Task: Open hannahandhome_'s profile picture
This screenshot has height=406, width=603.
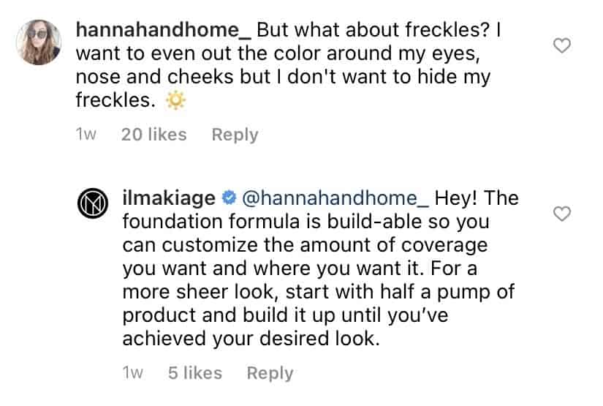Action: pos(39,42)
